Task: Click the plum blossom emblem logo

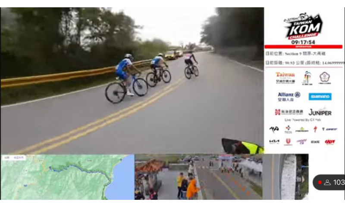Action: (x=325, y=78)
